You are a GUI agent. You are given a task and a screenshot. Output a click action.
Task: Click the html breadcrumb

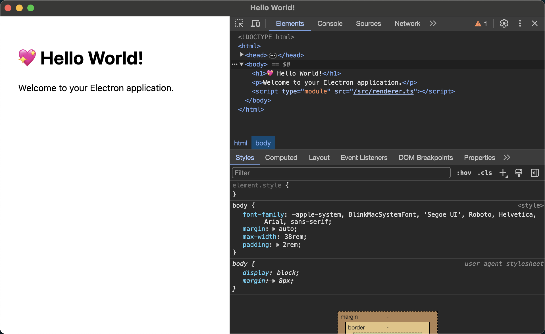click(x=241, y=143)
